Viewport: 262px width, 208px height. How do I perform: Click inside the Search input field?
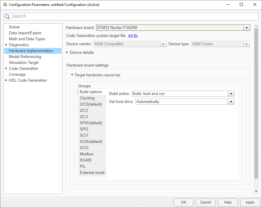pos(118,16)
